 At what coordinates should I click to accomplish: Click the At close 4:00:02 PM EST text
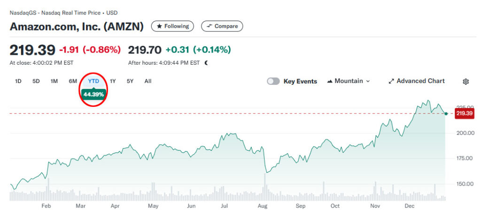point(42,63)
